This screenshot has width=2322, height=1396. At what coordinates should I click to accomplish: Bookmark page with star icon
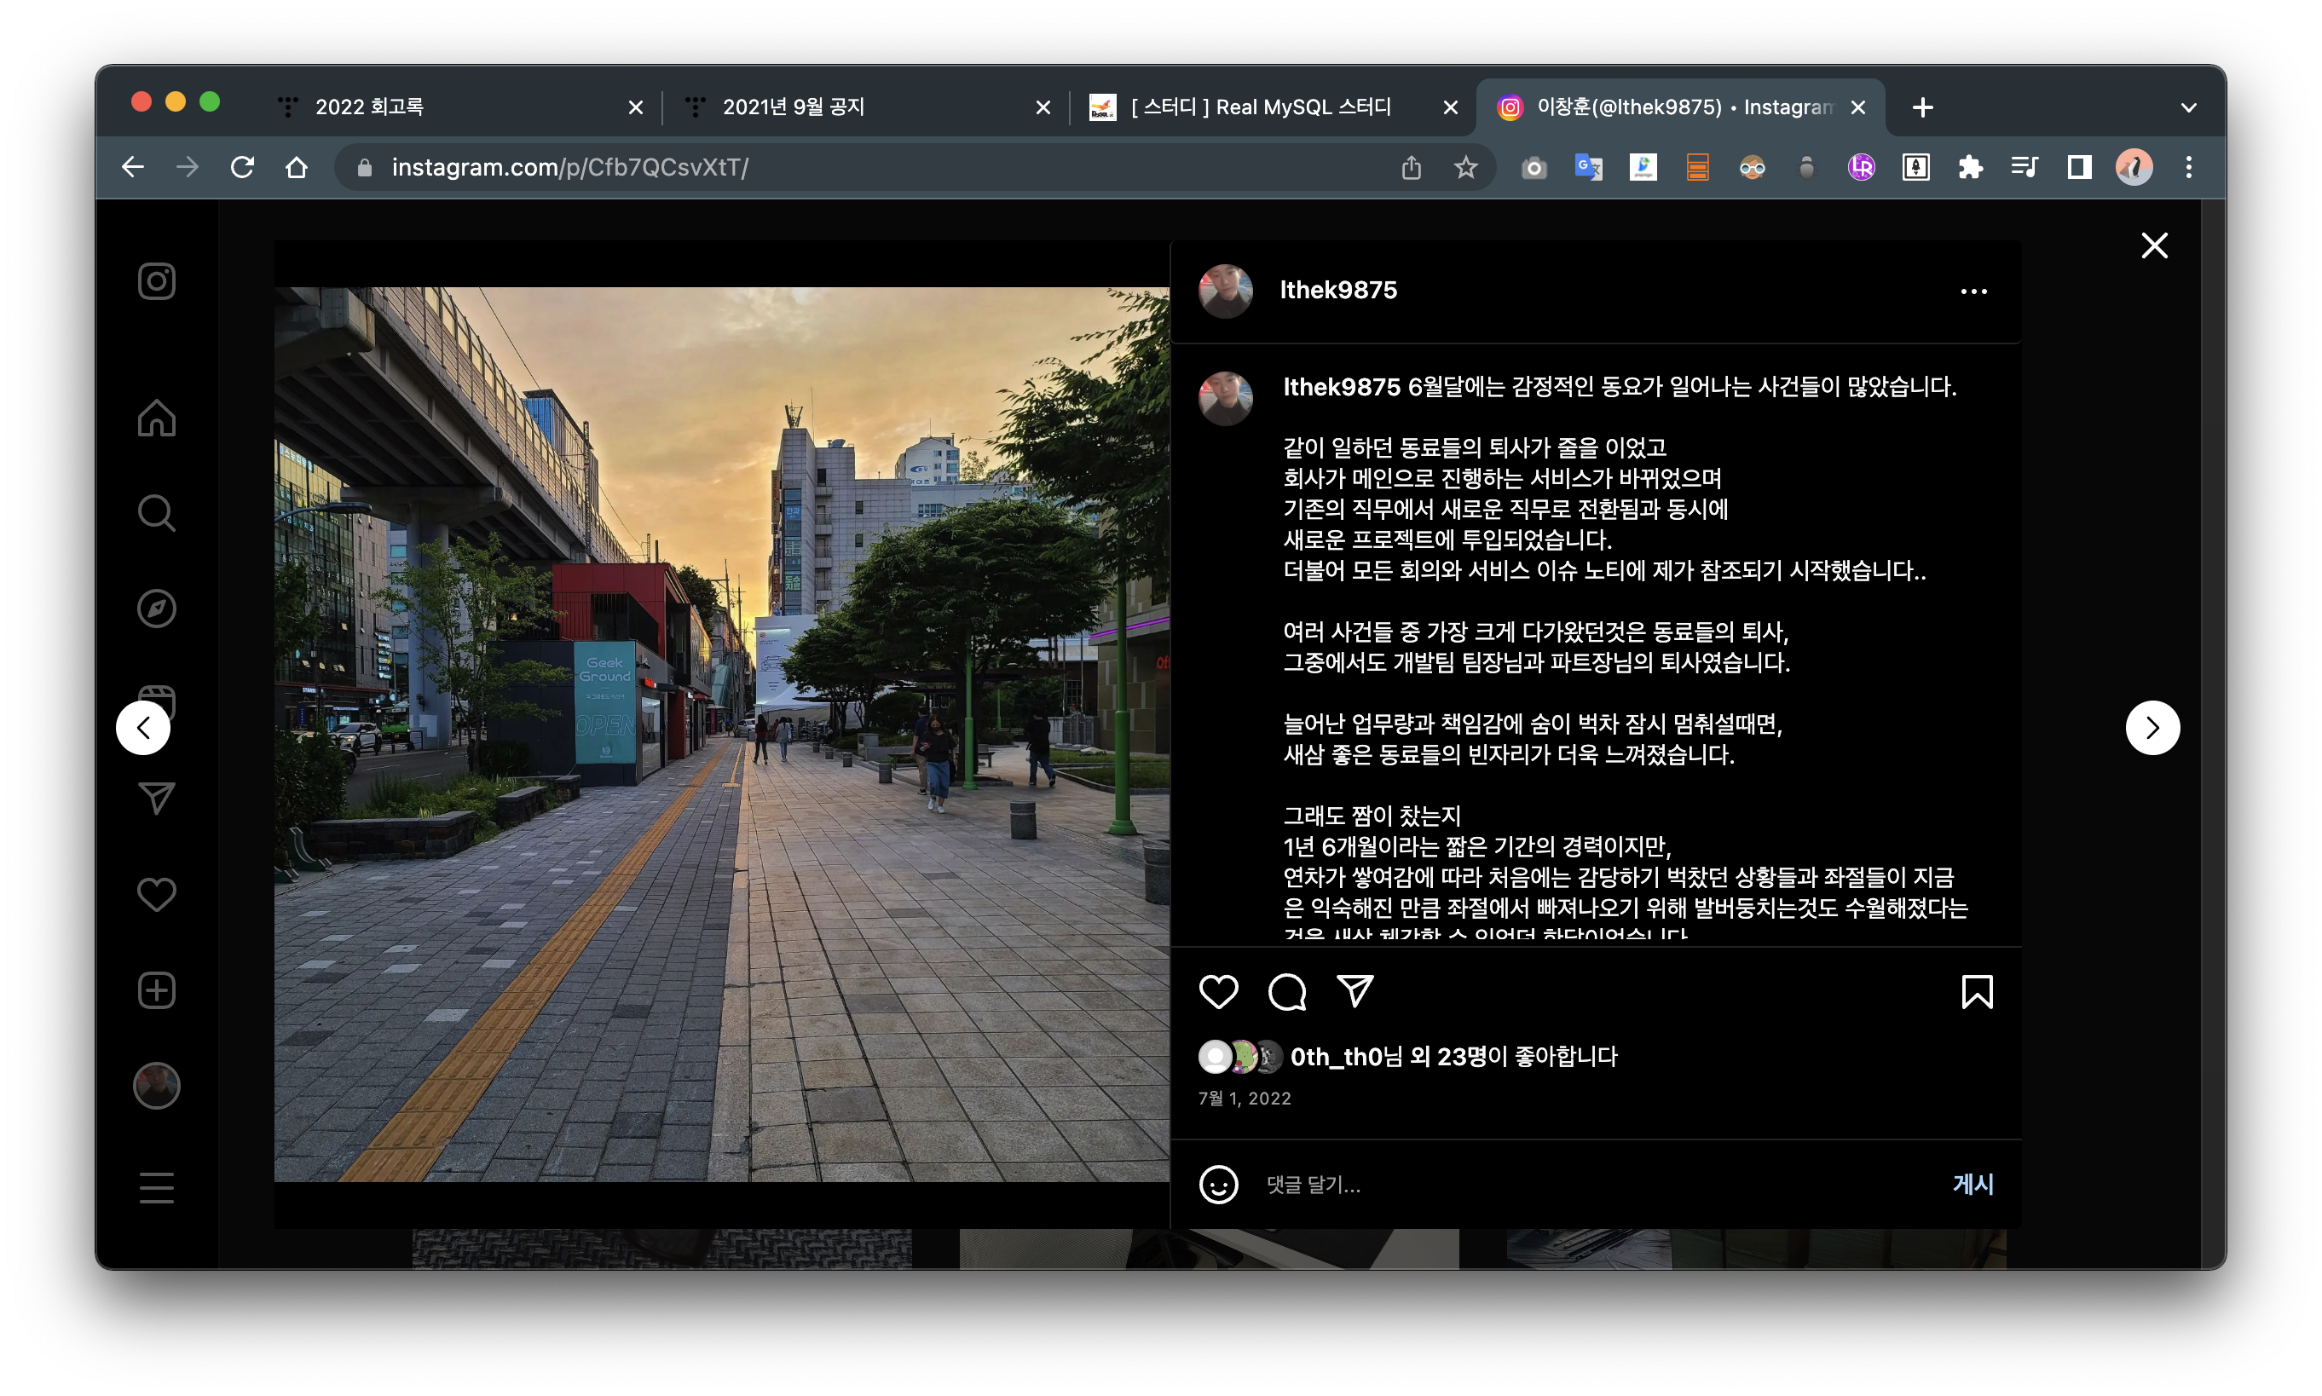[1466, 167]
